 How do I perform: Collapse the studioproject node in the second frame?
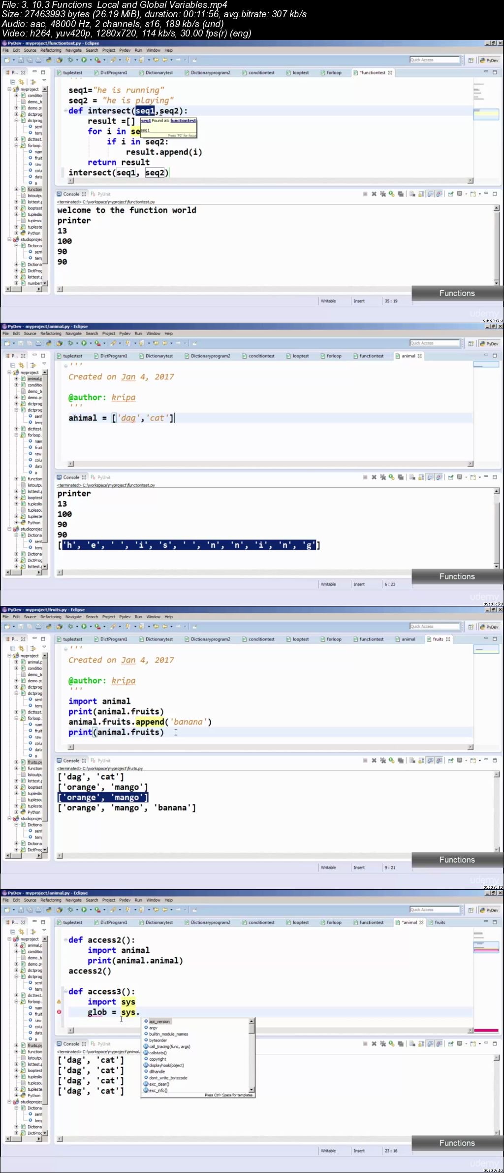point(9,529)
